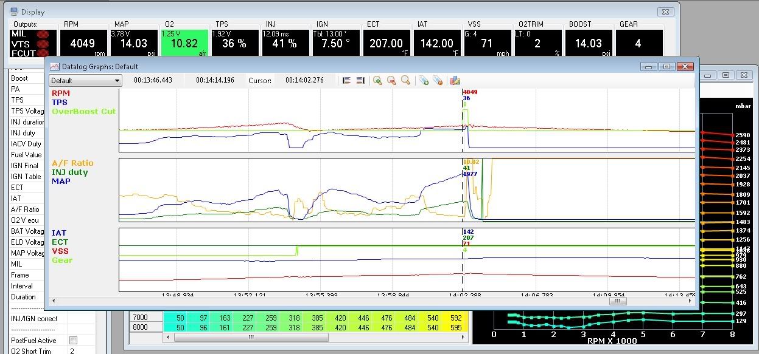The width and height of the screenshot is (759, 354).
Task: Click the datalog start time 00:13:46.443 field
Action: [153, 80]
